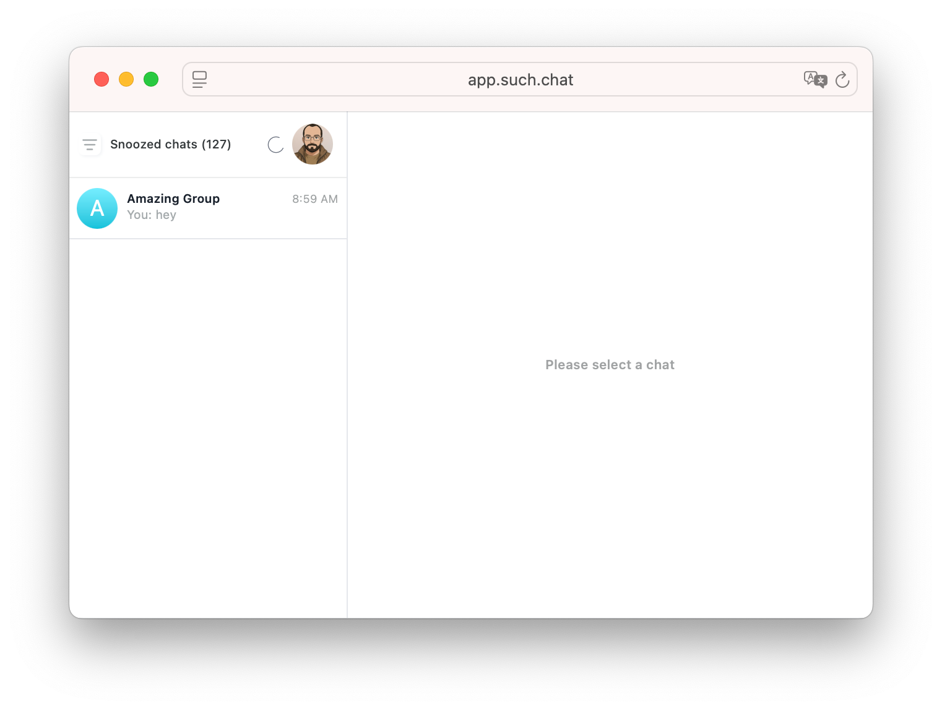Click the loading spinner icon
This screenshot has width=942, height=710.
[276, 145]
